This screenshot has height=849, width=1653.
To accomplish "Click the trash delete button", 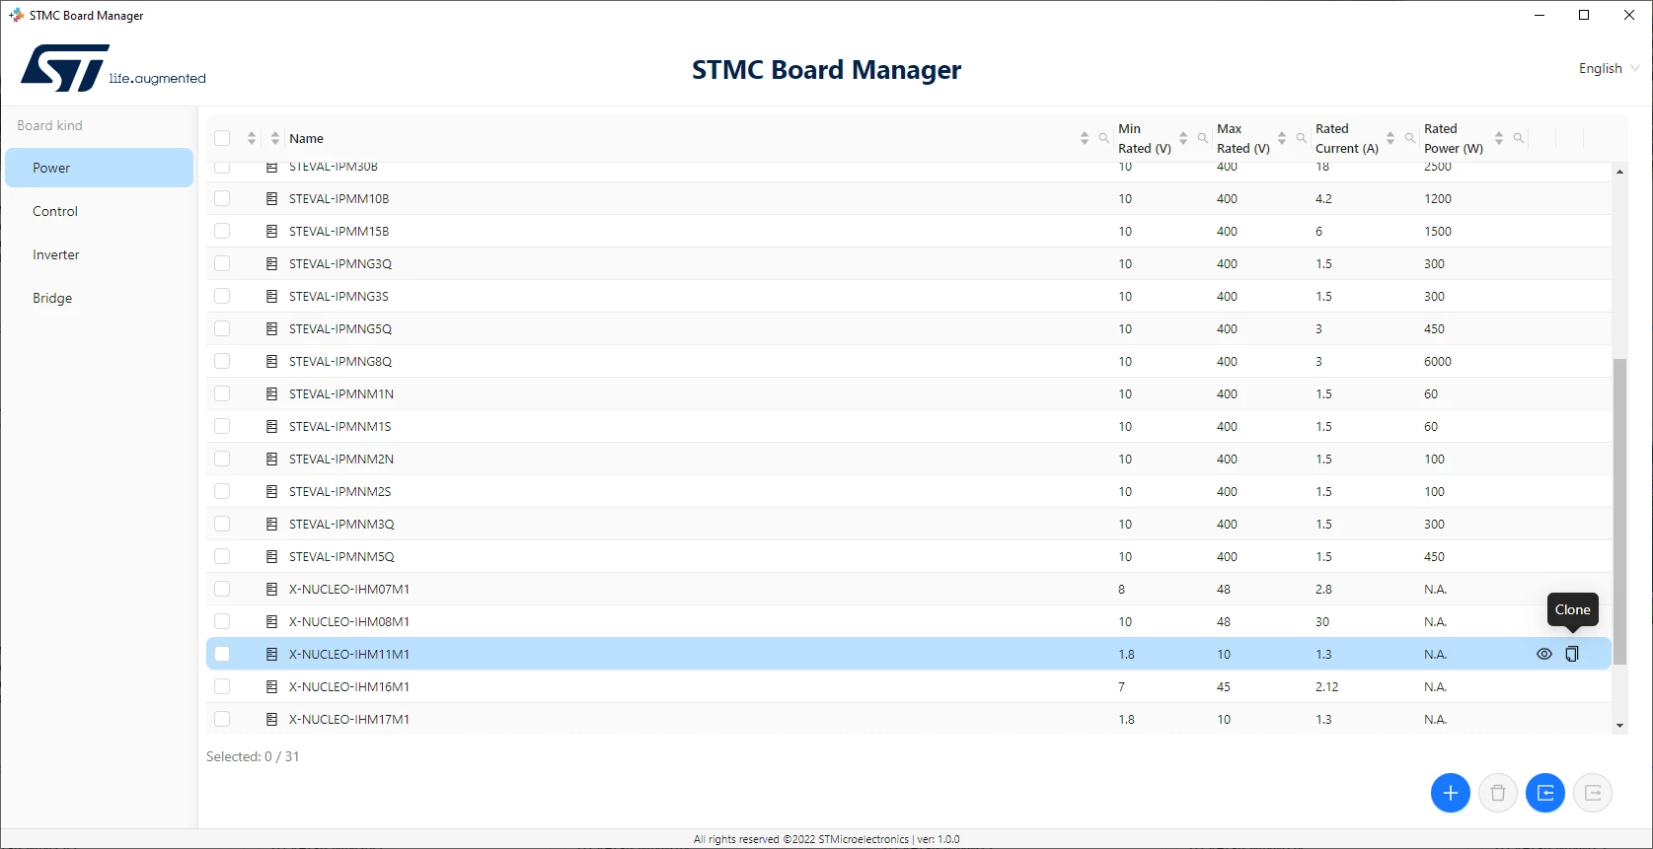I will point(1498,793).
